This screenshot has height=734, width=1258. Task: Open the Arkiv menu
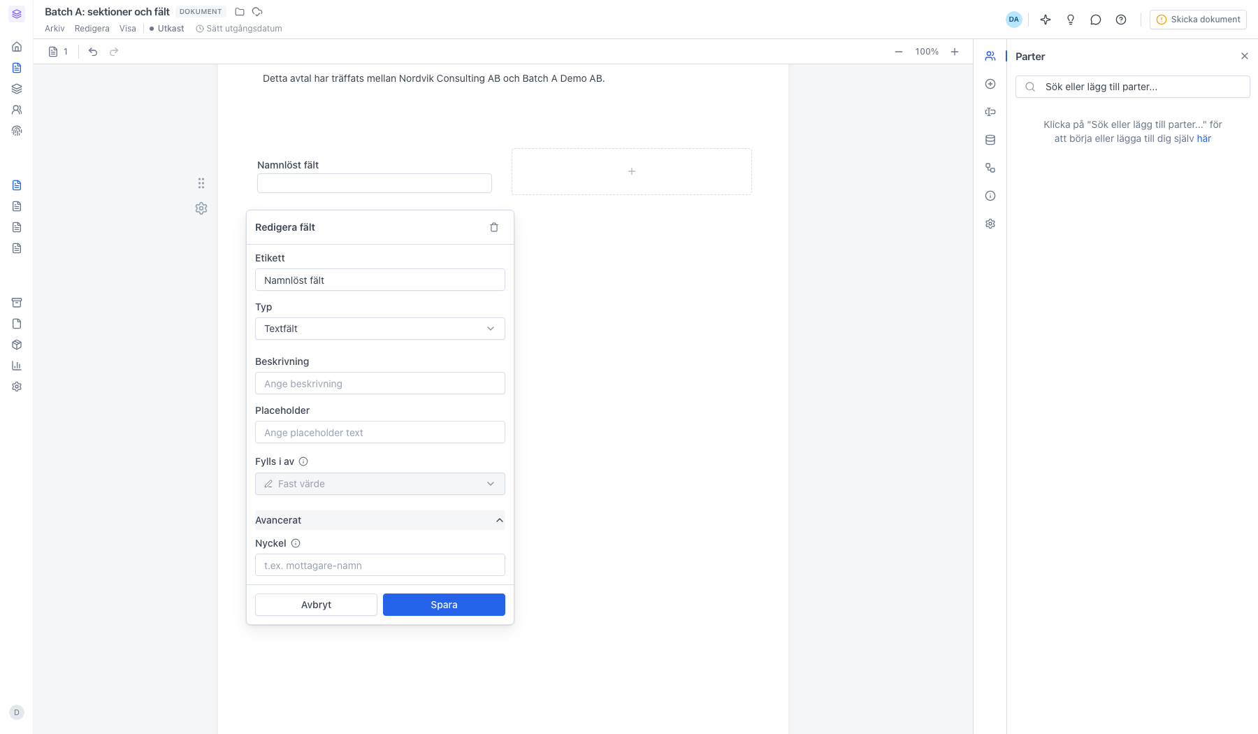click(x=55, y=29)
